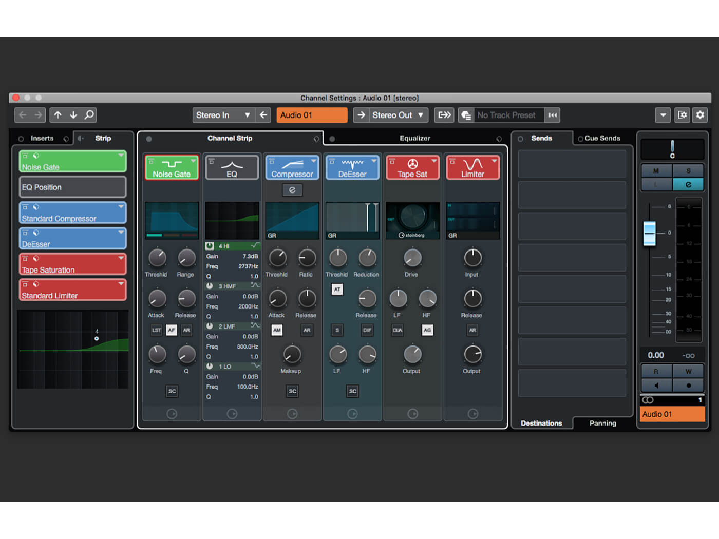The height and width of the screenshot is (539, 719).
Task: Mute channel with M button
Action: tap(656, 170)
